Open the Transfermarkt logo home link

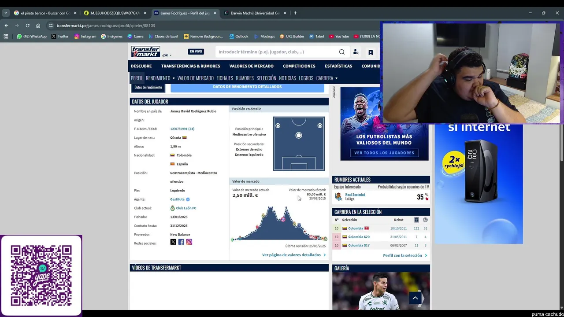[x=145, y=52]
